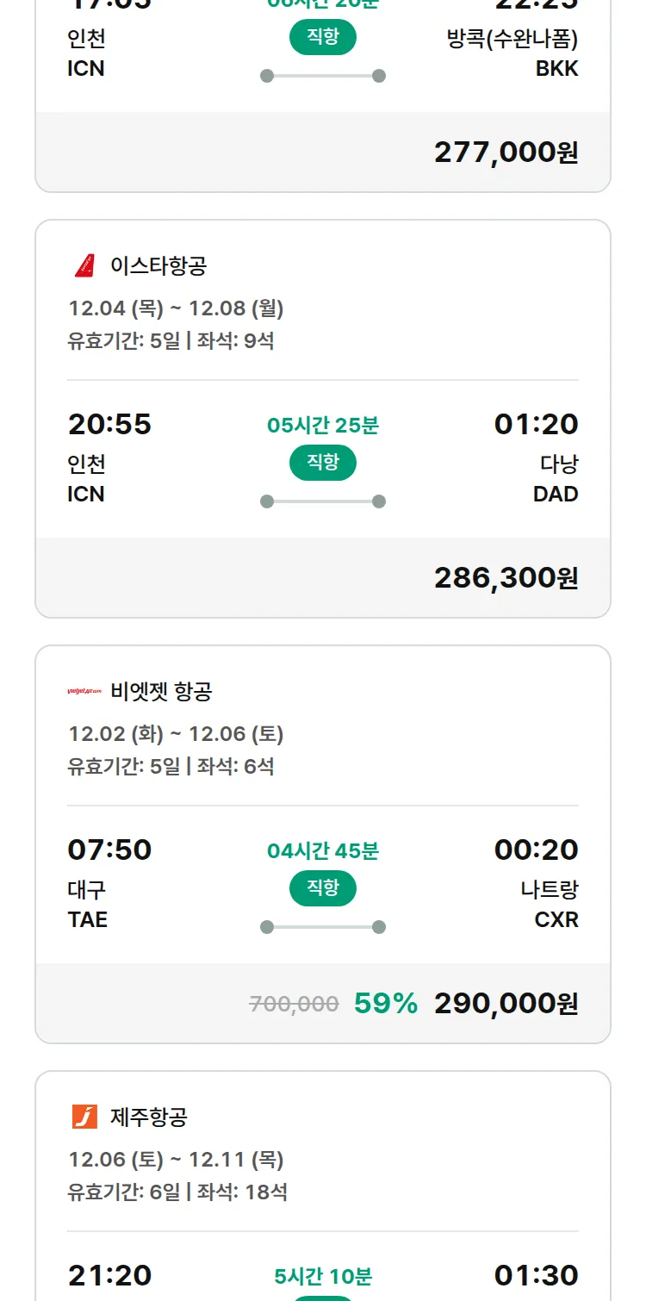Tap the 직항 badge on the Da Nang flight
The image size is (646, 1301).
click(323, 463)
